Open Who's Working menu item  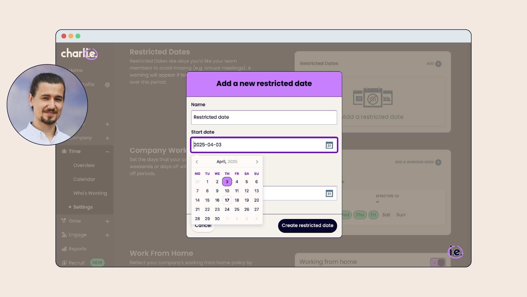pyautogui.click(x=90, y=193)
